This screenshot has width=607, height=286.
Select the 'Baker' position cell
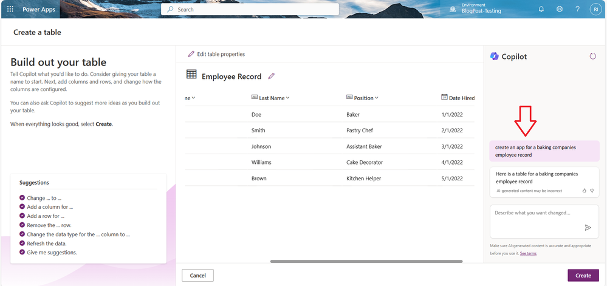[353, 115]
